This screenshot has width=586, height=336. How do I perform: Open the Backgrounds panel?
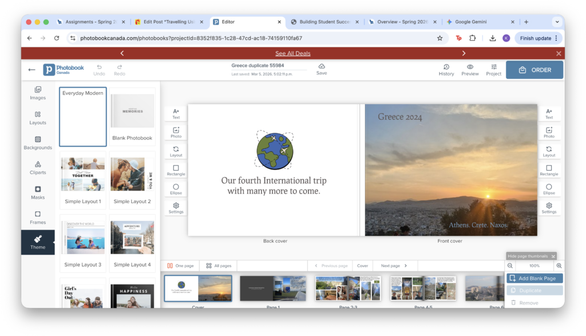point(38,143)
